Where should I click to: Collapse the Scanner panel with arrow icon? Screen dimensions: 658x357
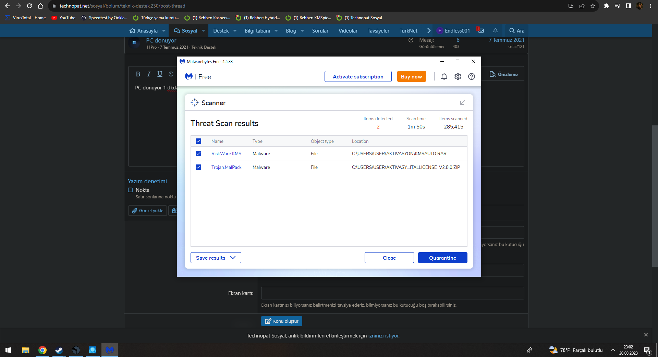tap(462, 103)
